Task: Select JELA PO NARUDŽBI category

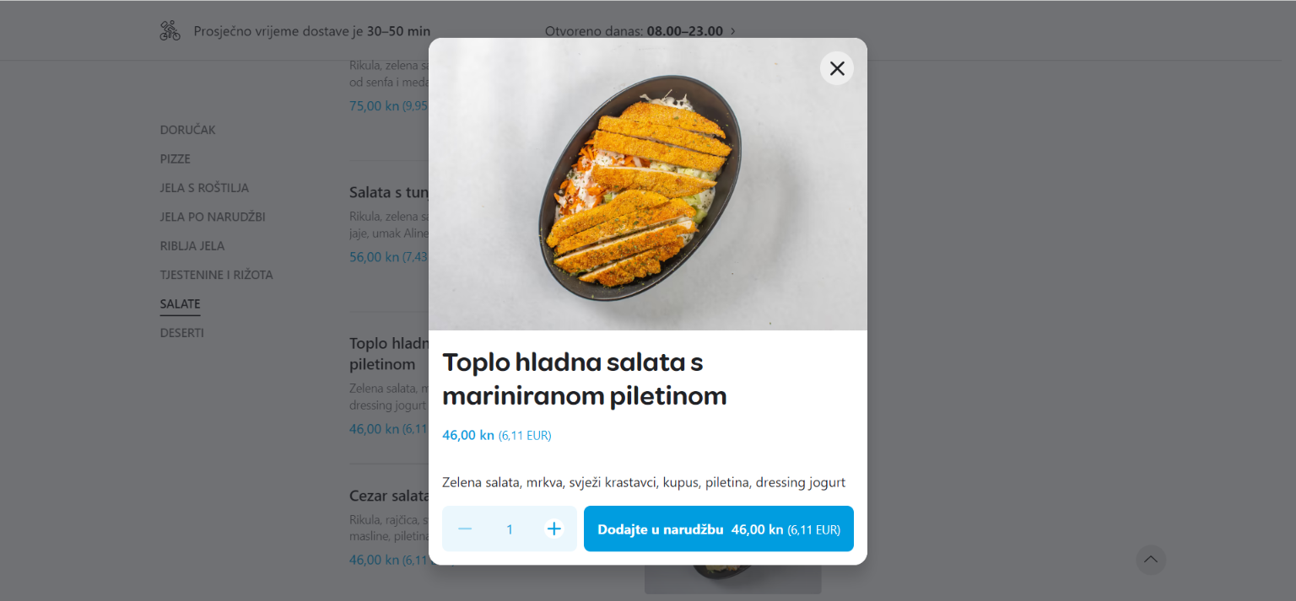Action: point(213,217)
